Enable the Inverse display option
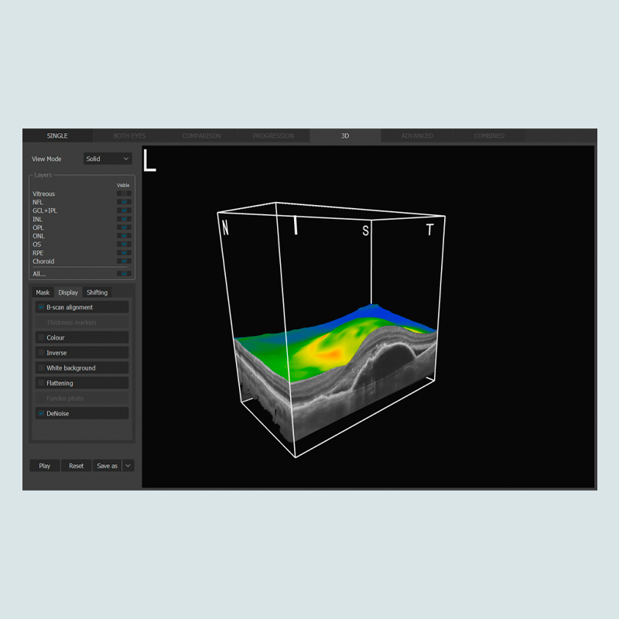The width and height of the screenshot is (619, 619). (x=42, y=353)
